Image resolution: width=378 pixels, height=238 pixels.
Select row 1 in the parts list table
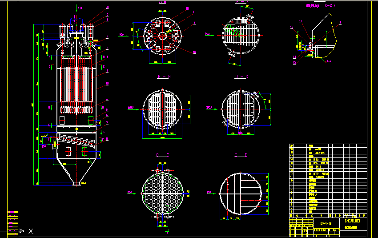(328, 211)
